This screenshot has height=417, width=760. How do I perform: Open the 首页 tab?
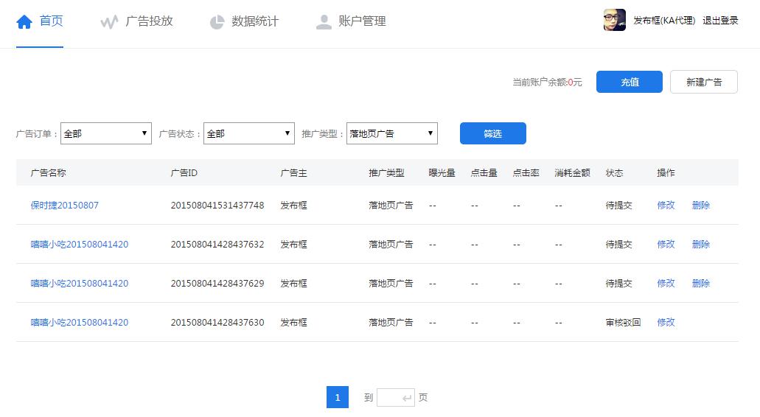pyautogui.click(x=51, y=21)
